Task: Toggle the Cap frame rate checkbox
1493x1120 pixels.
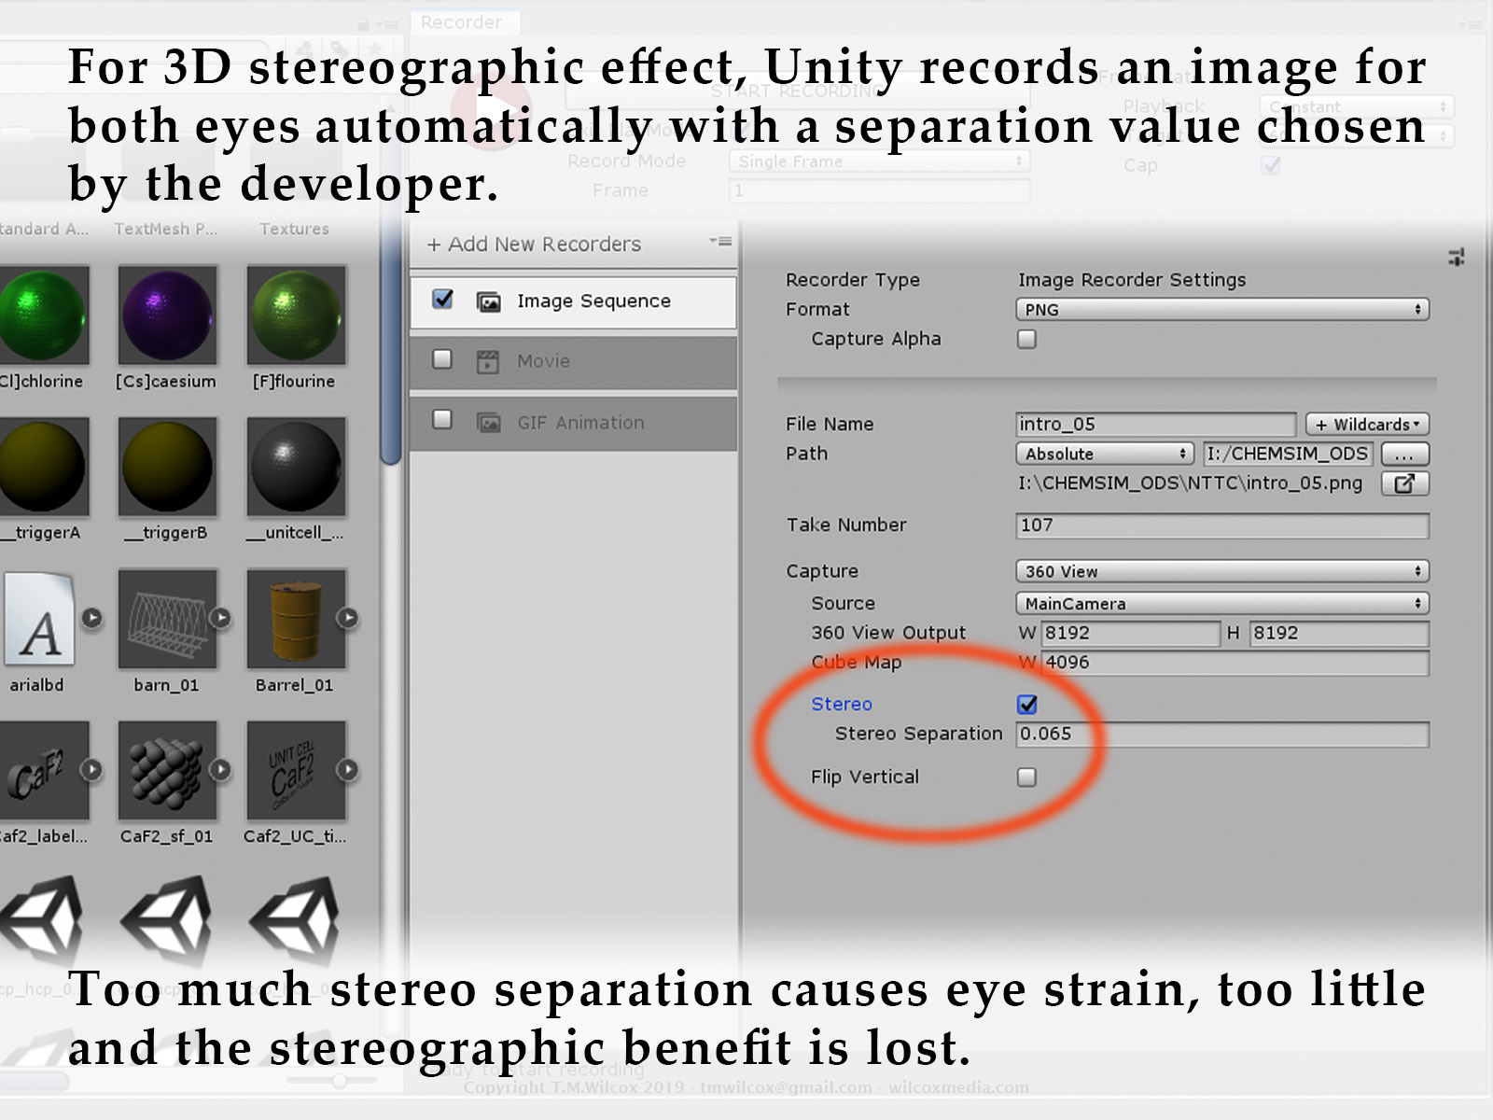Action: pos(1270,165)
